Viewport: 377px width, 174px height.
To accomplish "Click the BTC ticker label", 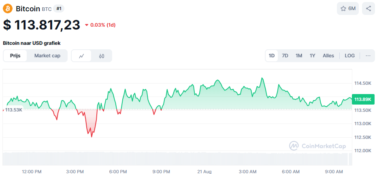I will [47, 9].
